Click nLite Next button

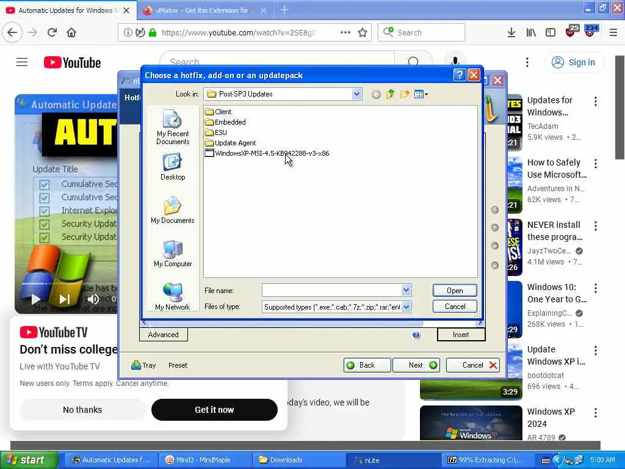click(416, 365)
